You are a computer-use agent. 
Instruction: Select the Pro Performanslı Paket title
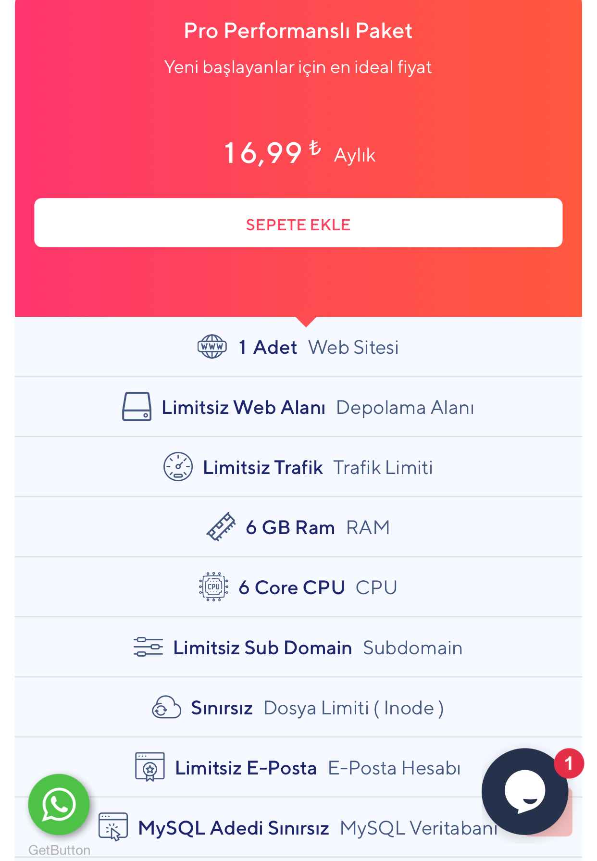[x=298, y=31]
